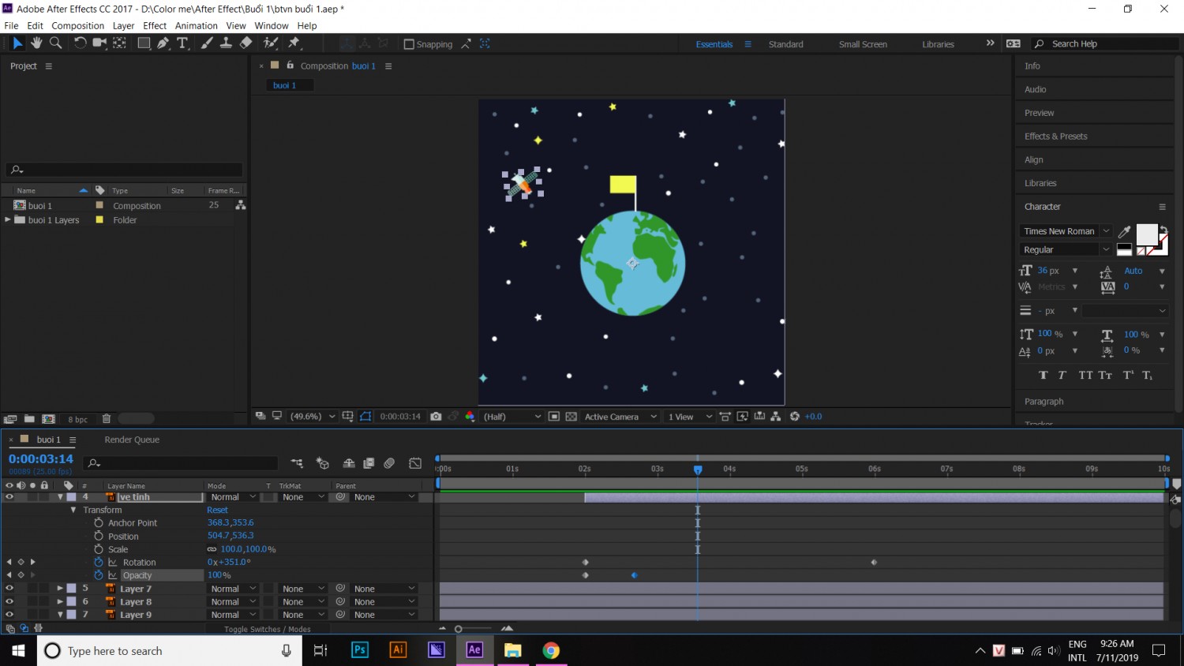Select the Clone Stamp tool
Viewport: 1184px width, 666px height.
pos(226,43)
